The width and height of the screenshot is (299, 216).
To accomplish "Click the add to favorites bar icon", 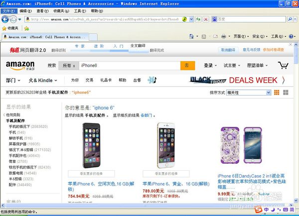I will coord(26,28).
